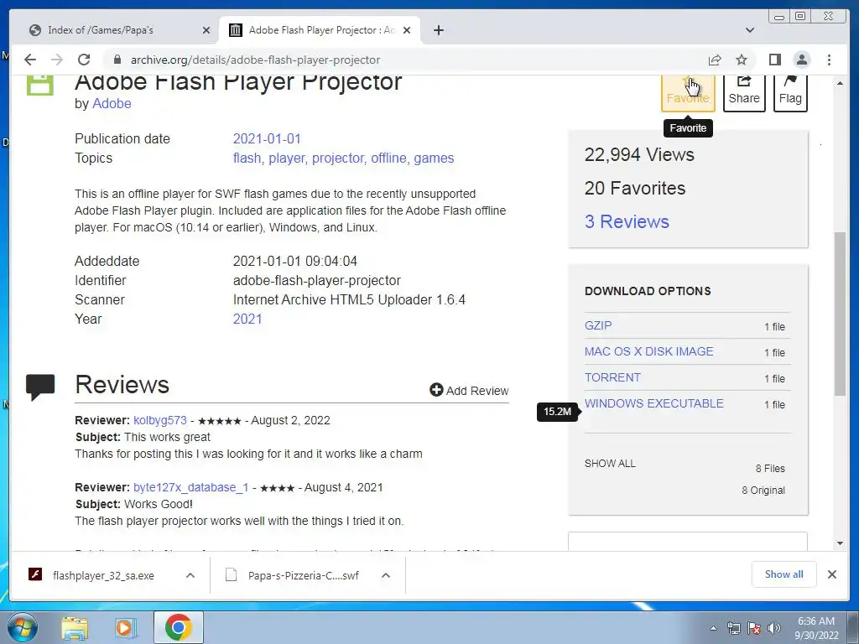Open the Chrome profile avatar
This screenshot has height=644, width=859.
point(802,60)
